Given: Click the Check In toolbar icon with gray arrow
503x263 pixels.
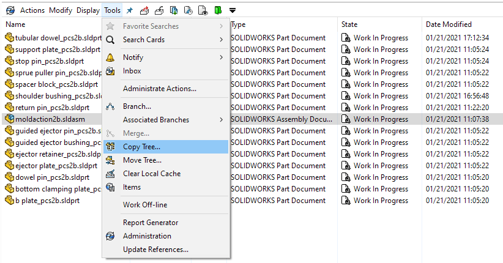Looking at the screenshot, I should [159, 10].
